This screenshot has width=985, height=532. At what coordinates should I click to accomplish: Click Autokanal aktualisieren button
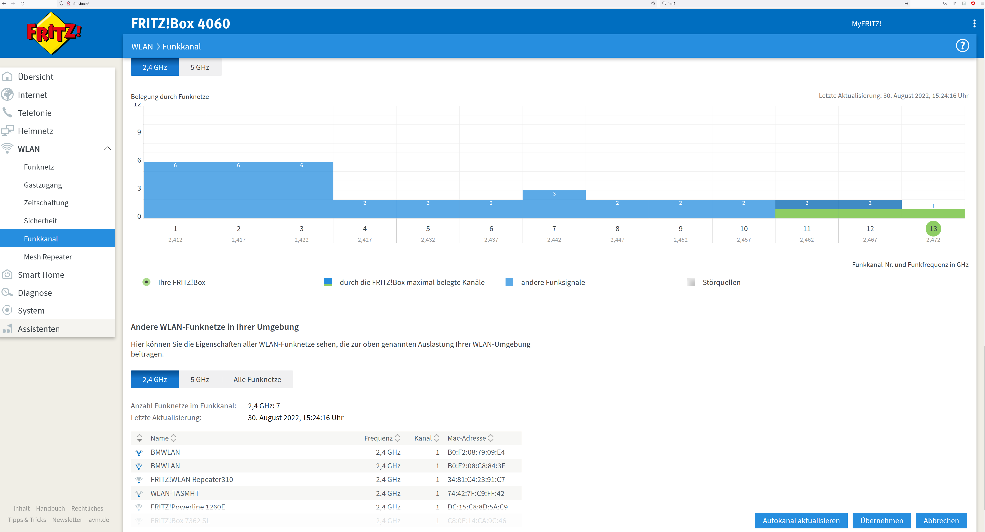pos(801,521)
